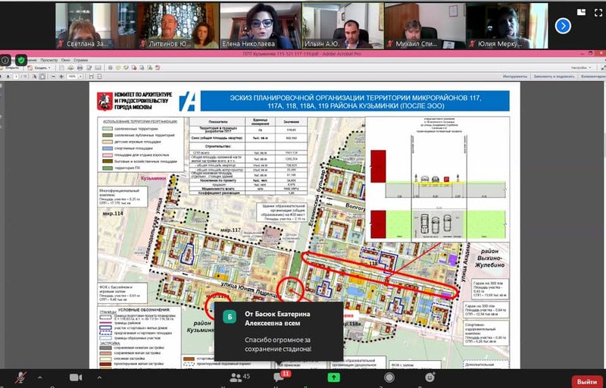Select Литвинов Ю... video thumbnail

[x=178, y=26]
